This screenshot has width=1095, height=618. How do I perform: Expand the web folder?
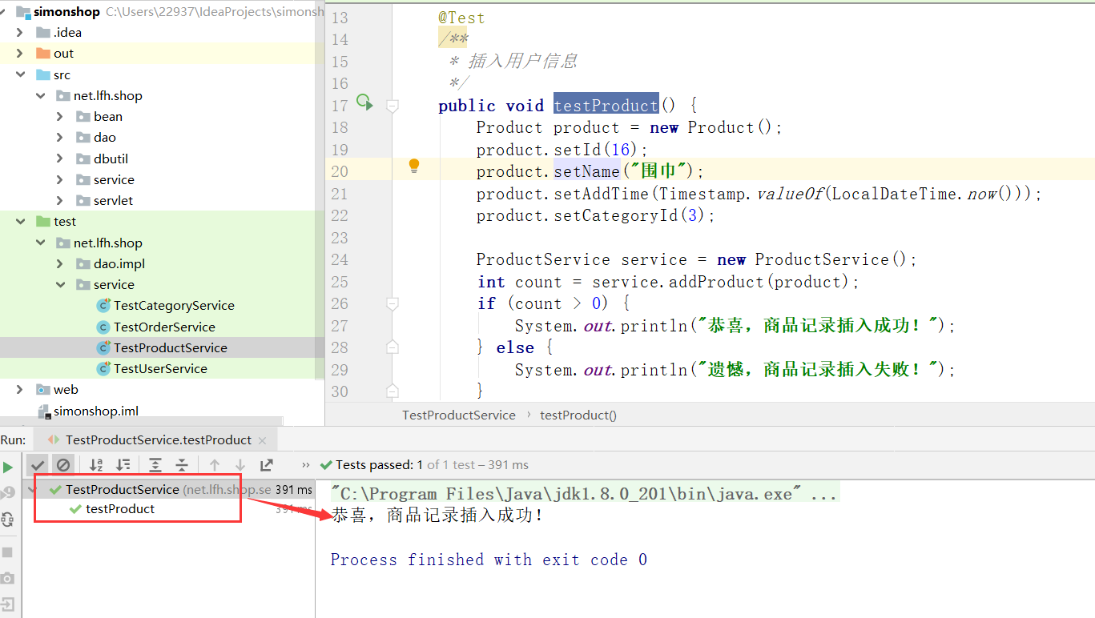point(20,390)
